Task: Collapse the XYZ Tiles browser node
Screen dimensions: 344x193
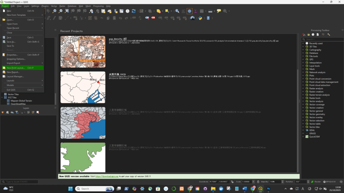Action: tap(2, 98)
